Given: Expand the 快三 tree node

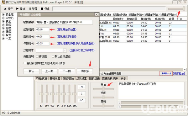Looking at the screenshot, I should point(3,21).
